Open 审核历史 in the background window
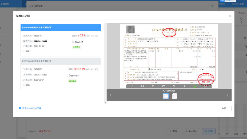Viewport: 247px width, 139px height. (x=191, y=131)
